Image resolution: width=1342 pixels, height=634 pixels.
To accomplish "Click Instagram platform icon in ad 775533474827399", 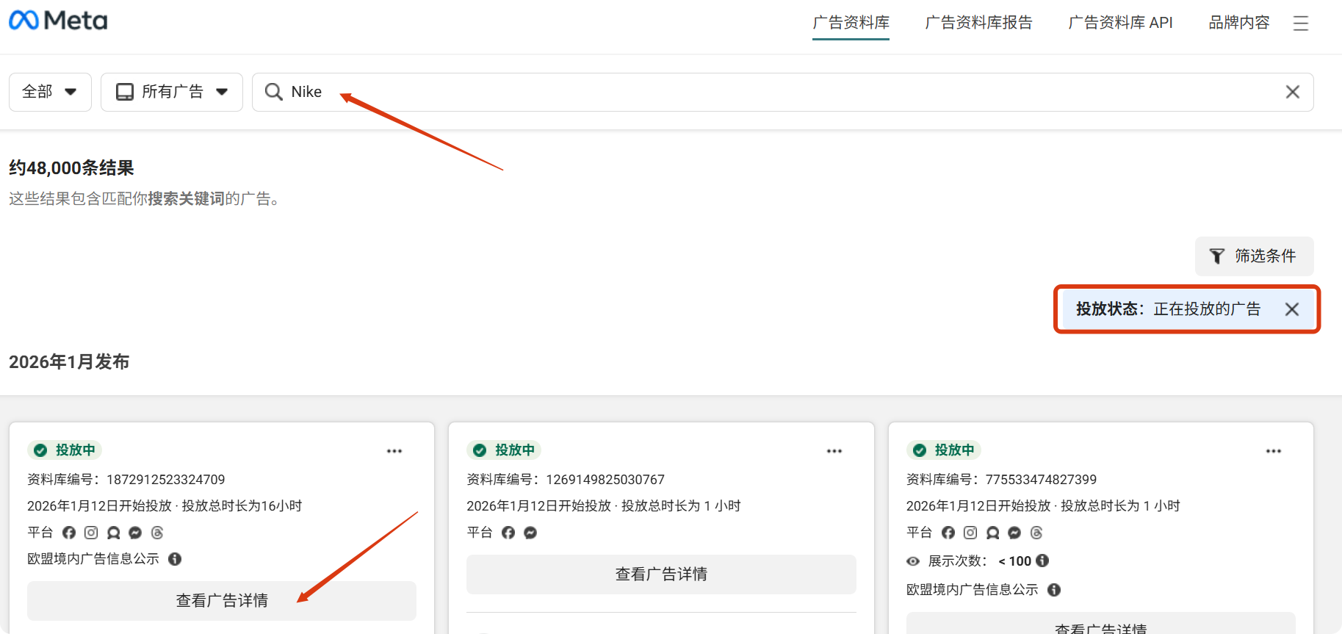I will 970,533.
